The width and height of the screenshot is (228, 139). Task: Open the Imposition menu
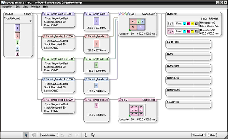click(x=7, y=7)
